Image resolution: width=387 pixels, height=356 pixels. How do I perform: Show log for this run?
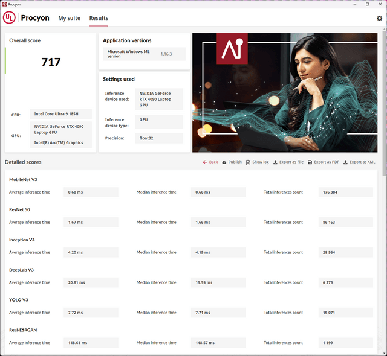[258, 162]
